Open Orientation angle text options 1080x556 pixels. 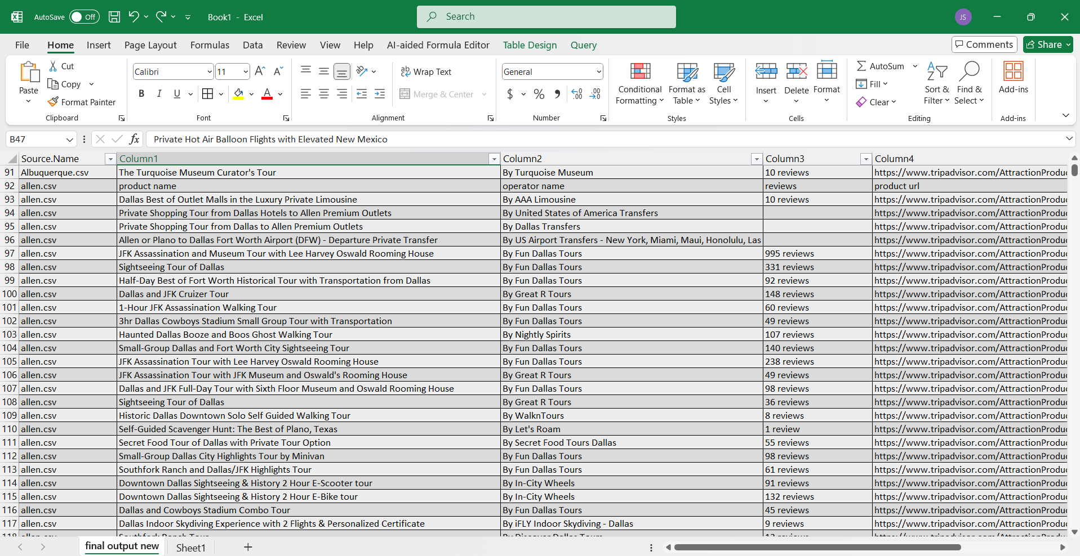[366, 71]
